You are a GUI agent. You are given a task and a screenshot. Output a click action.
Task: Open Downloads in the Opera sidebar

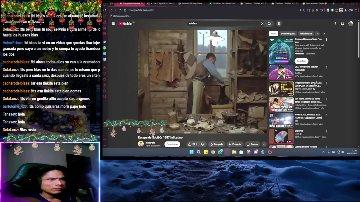click(x=105, y=85)
